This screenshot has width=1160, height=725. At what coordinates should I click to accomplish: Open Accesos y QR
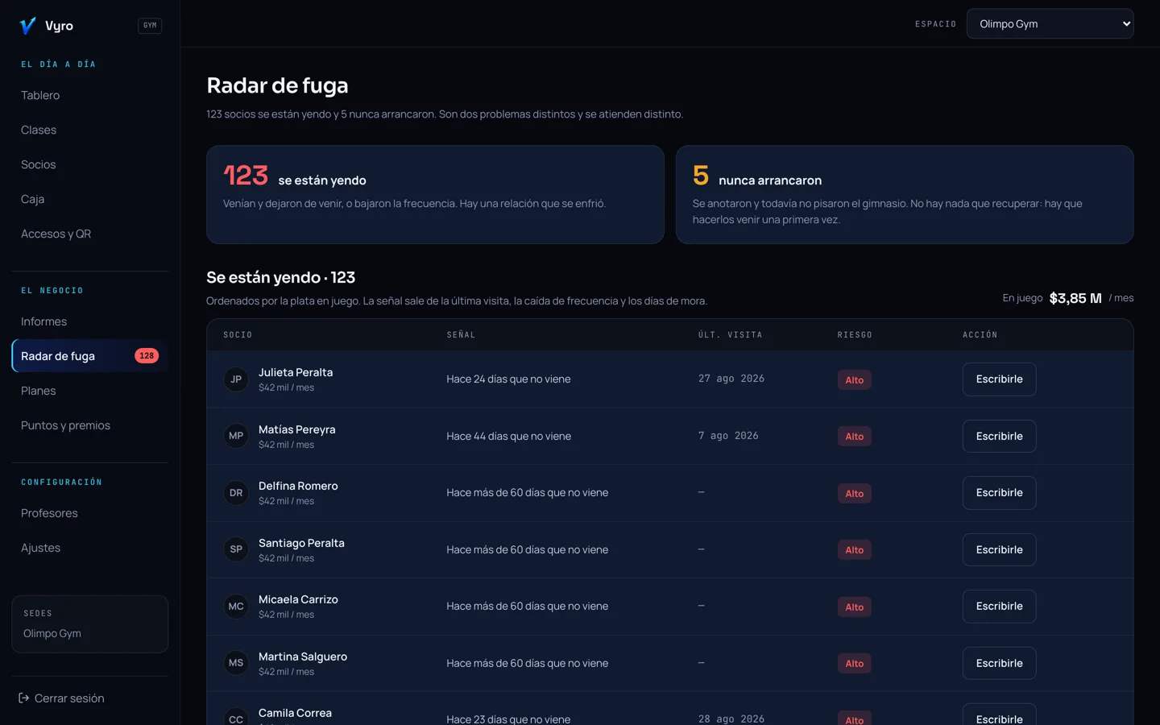[x=89, y=234]
